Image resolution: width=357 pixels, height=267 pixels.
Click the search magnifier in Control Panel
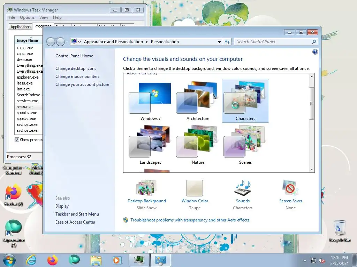pyautogui.click(x=314, y=42)
